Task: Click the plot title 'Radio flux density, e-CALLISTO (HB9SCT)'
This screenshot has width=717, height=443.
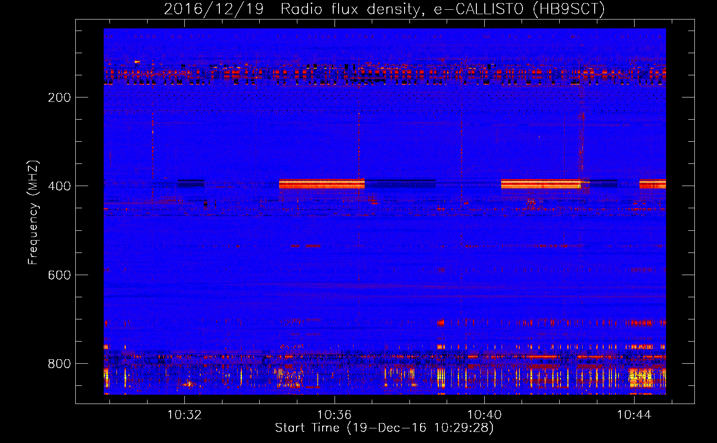Action: [x=443, y=9]
